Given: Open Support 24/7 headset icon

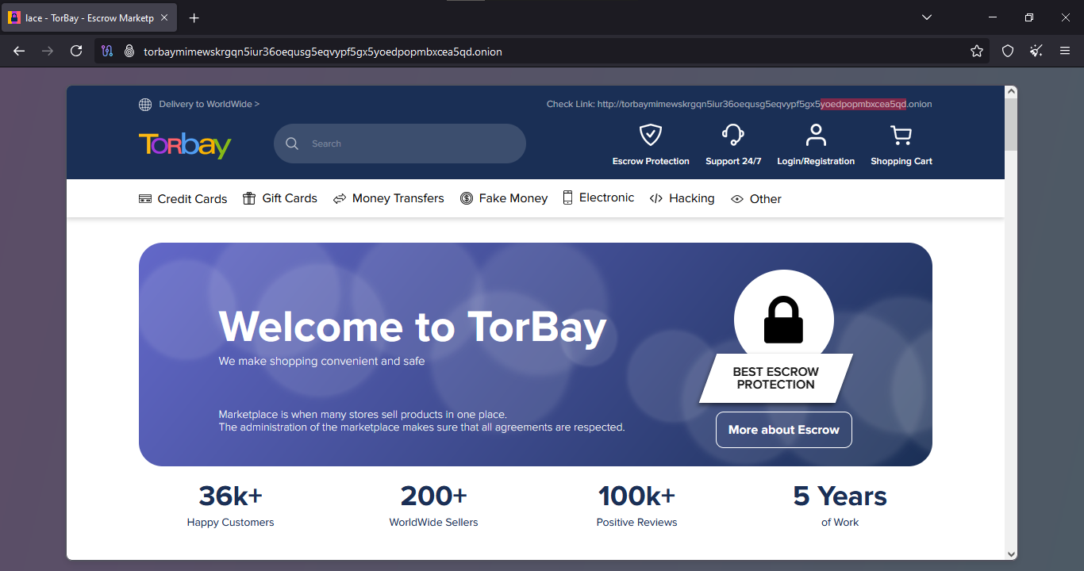Looking at the screenshot, I should click(732, 136).
